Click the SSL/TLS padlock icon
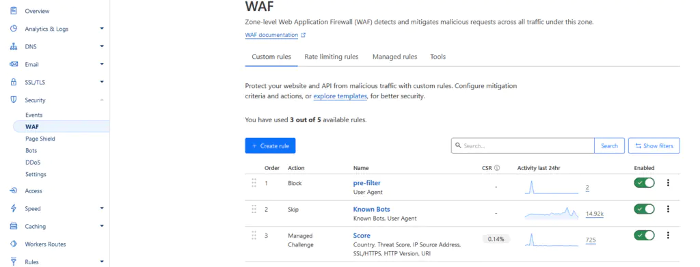Screen dimensions: 700x267 [14, 82]
